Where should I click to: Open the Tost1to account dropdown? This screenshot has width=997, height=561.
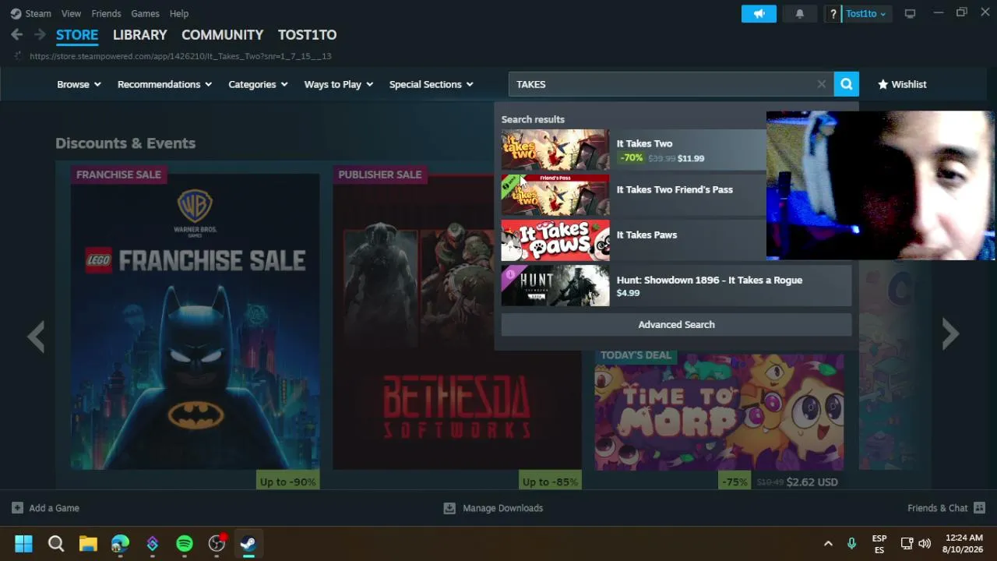click(866, 13)
